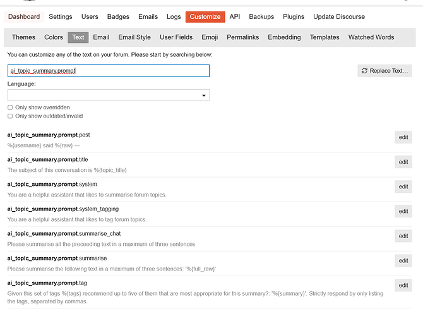Click the ai_topic_summary.prompt.tag key text
This screenshot has width=423, height=316.
tap(47, 283)
